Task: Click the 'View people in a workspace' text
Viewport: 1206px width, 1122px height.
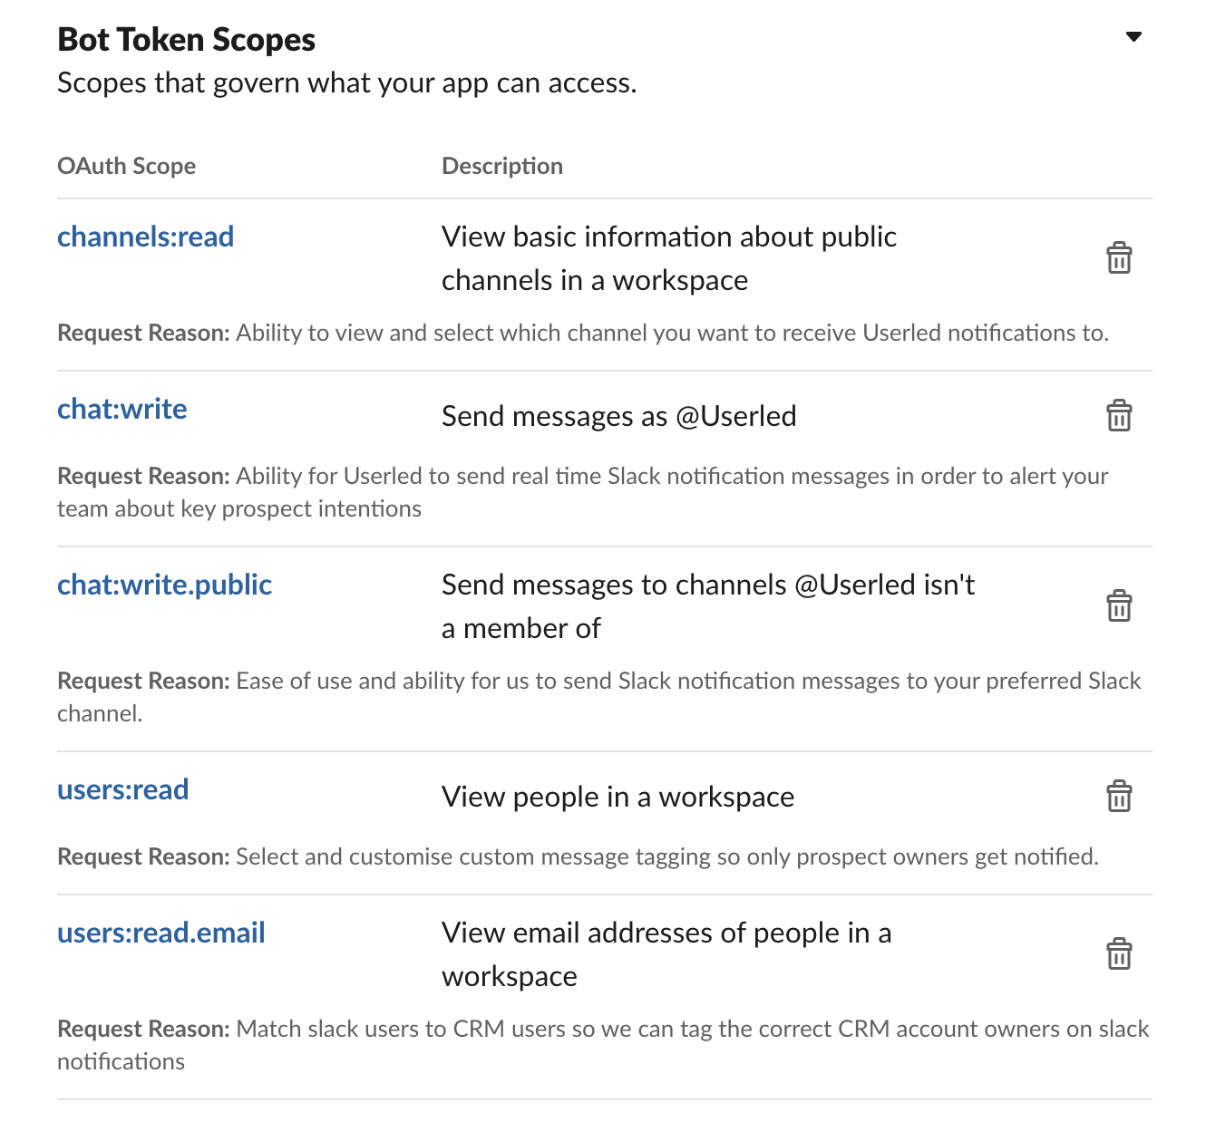Action: tap(618, 797)
